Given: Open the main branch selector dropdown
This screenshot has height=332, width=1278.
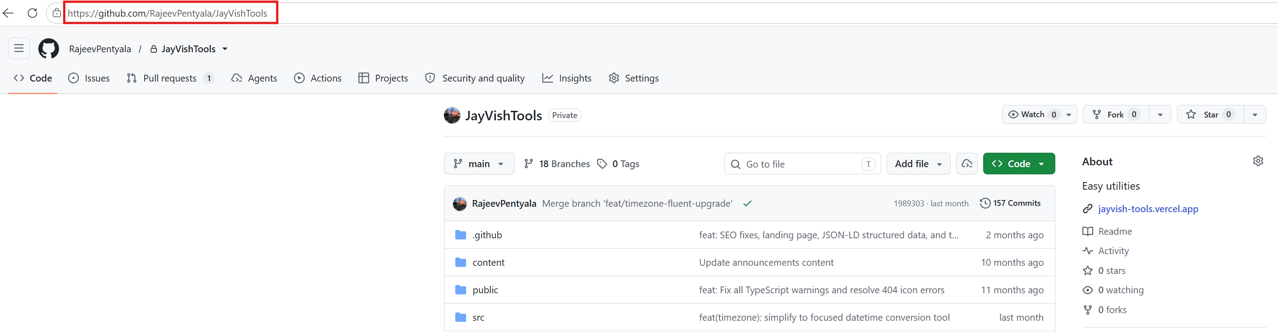Looking at the screenshot, I should coord(479,164).
